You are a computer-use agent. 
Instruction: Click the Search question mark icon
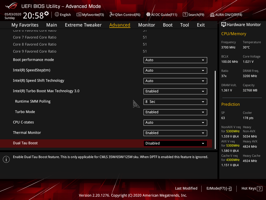point(185,15)
